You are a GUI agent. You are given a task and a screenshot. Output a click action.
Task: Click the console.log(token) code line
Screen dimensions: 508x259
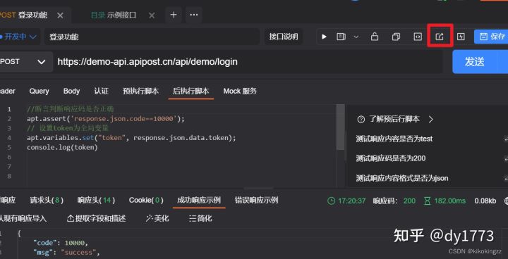(x=62, y=147)
